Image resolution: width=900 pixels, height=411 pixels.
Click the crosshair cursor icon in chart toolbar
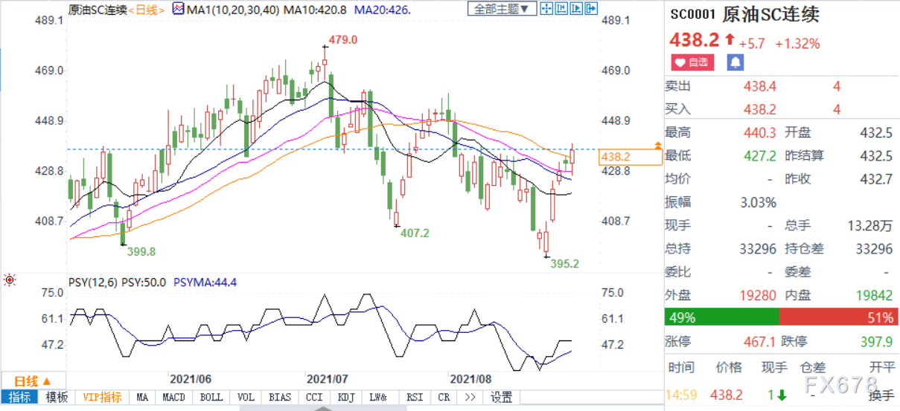[x=546, y=9]
